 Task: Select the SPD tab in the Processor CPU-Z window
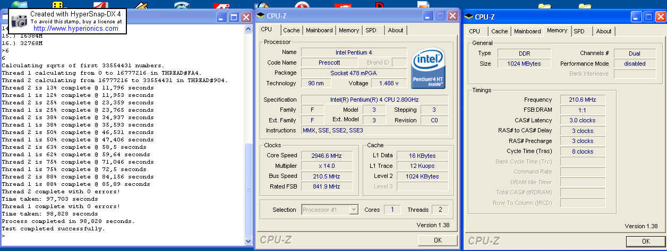point(371,30)
